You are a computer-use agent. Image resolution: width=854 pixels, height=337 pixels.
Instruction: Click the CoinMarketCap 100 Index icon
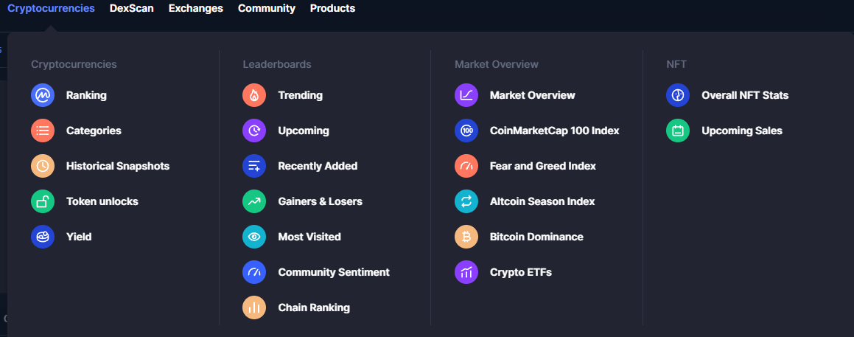466,131
